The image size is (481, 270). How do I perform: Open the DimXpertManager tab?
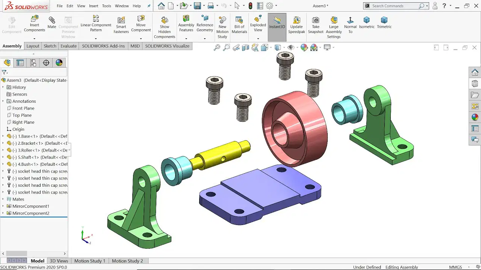[x=46, y=63]
